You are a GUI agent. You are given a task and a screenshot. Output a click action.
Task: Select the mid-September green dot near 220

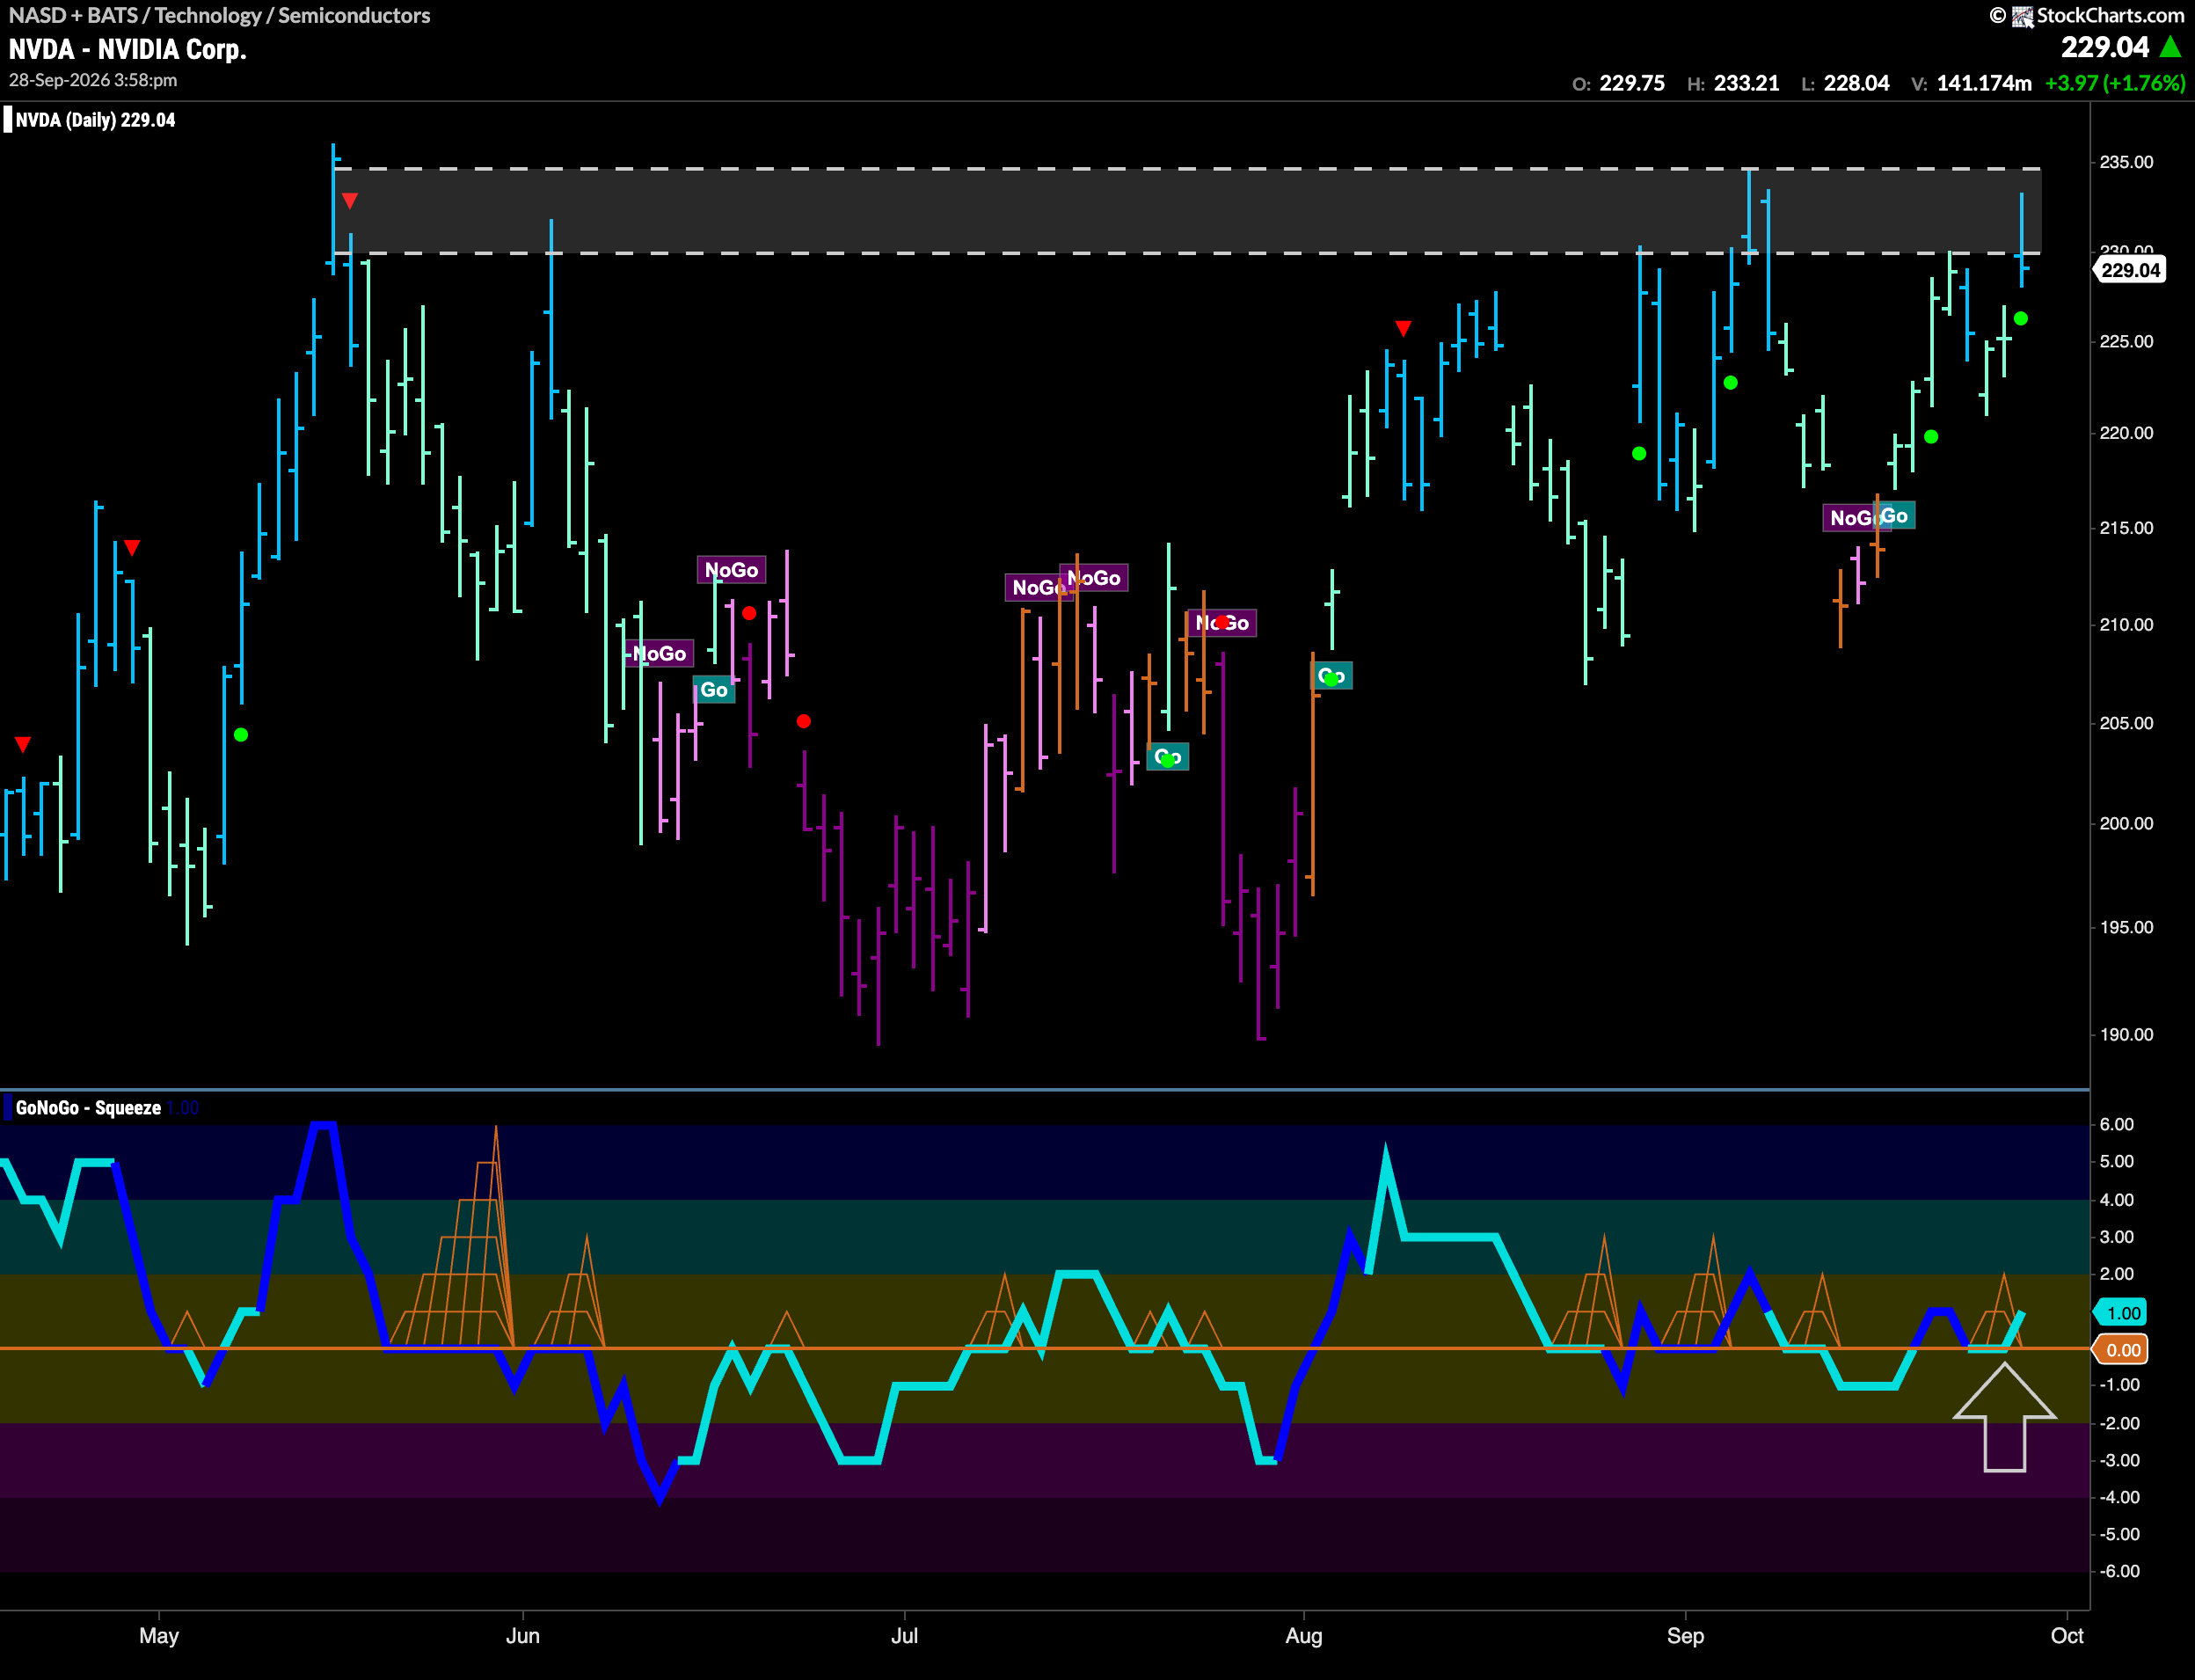click(x=1931, y=437)
